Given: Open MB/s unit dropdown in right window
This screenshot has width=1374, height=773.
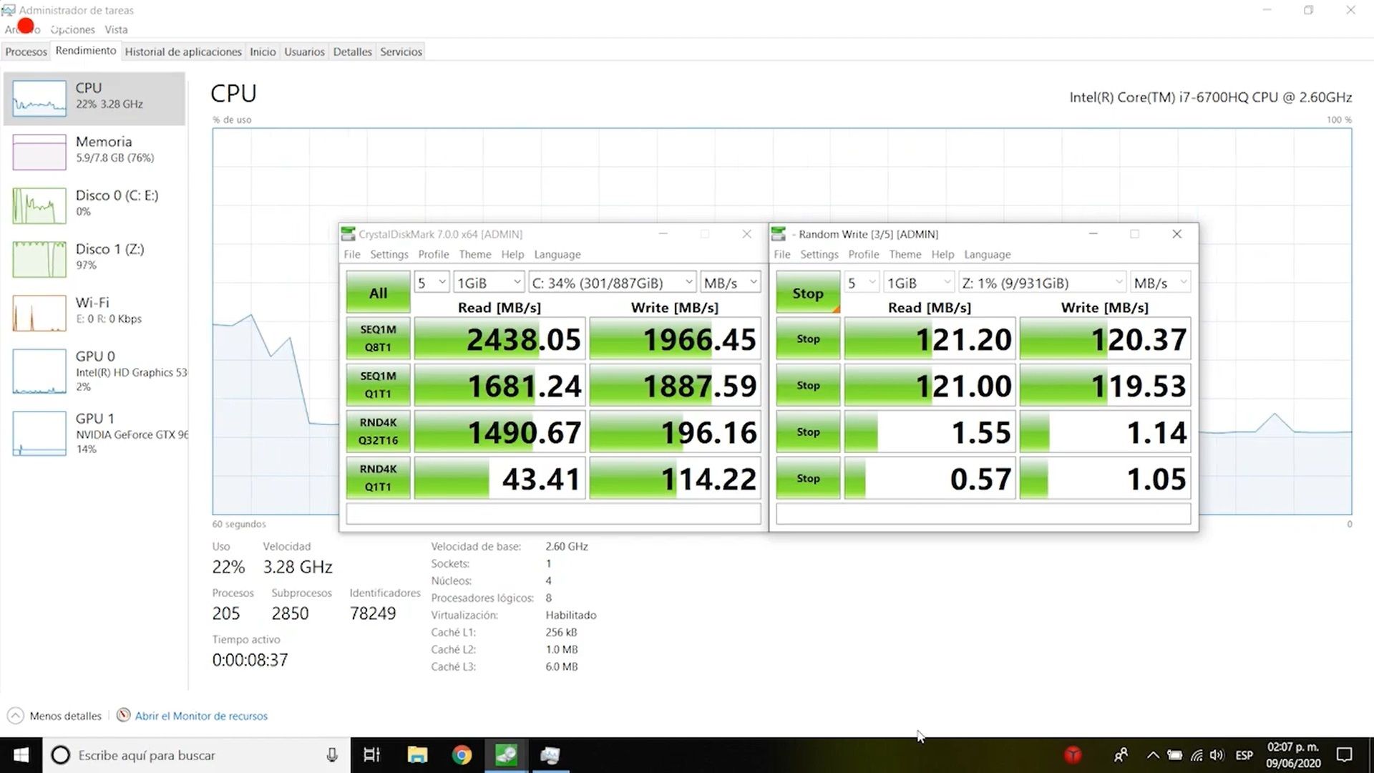Looking at the screenshot, I should pos(1160,283).
